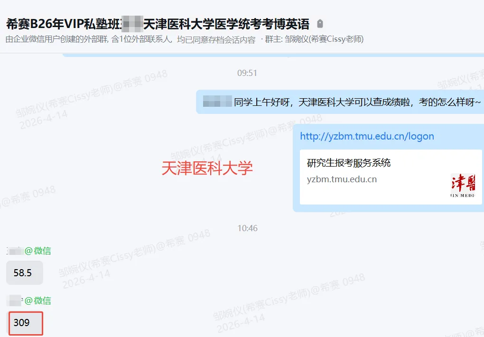Image resolution: width=484 pixels, height=337 pixels.
Task: Click the sender name above 58.5
Action: click(28, 251)
